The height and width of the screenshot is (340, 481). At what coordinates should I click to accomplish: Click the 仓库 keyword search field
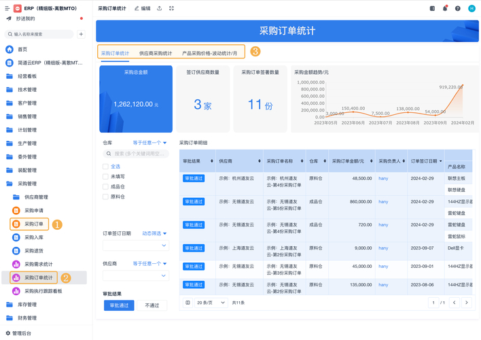[136, 154]
